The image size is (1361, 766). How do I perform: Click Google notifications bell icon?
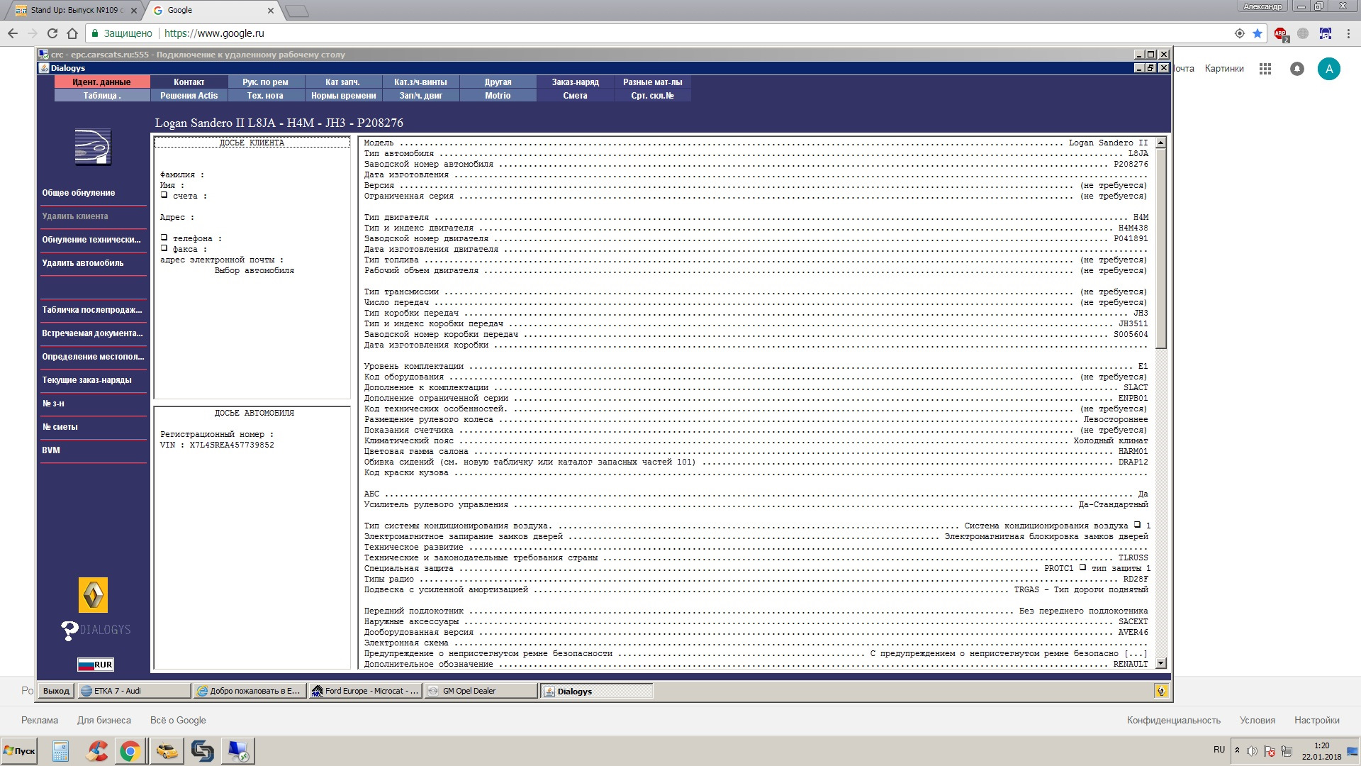pyautogui.click(x=1297, y=69)
